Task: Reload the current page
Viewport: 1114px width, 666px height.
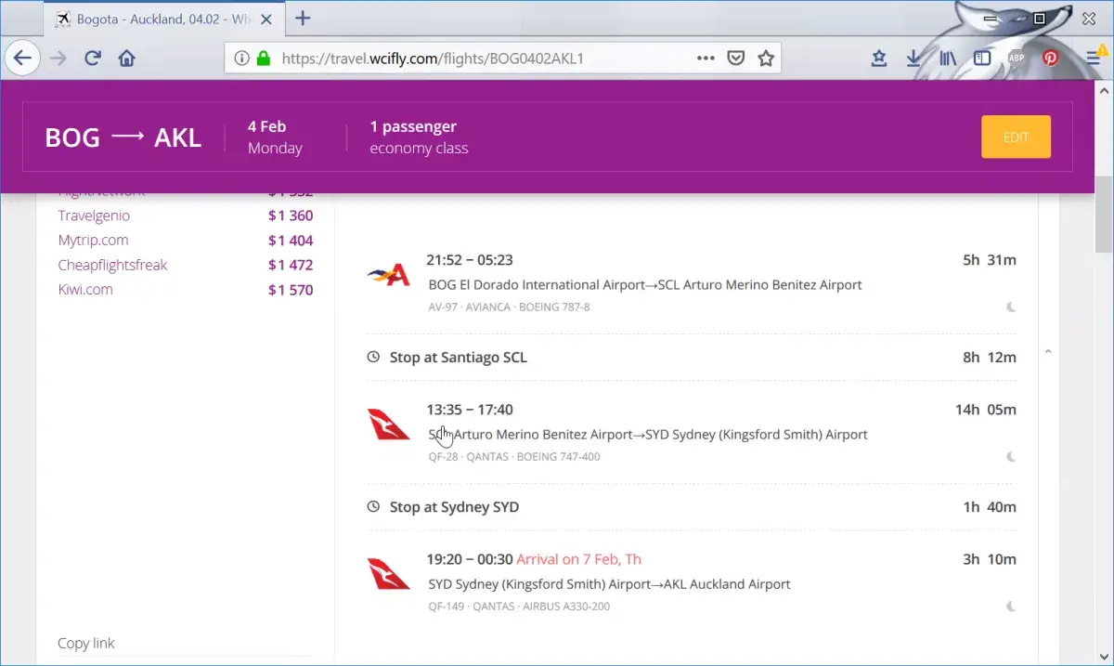Action: pos(92,59)
